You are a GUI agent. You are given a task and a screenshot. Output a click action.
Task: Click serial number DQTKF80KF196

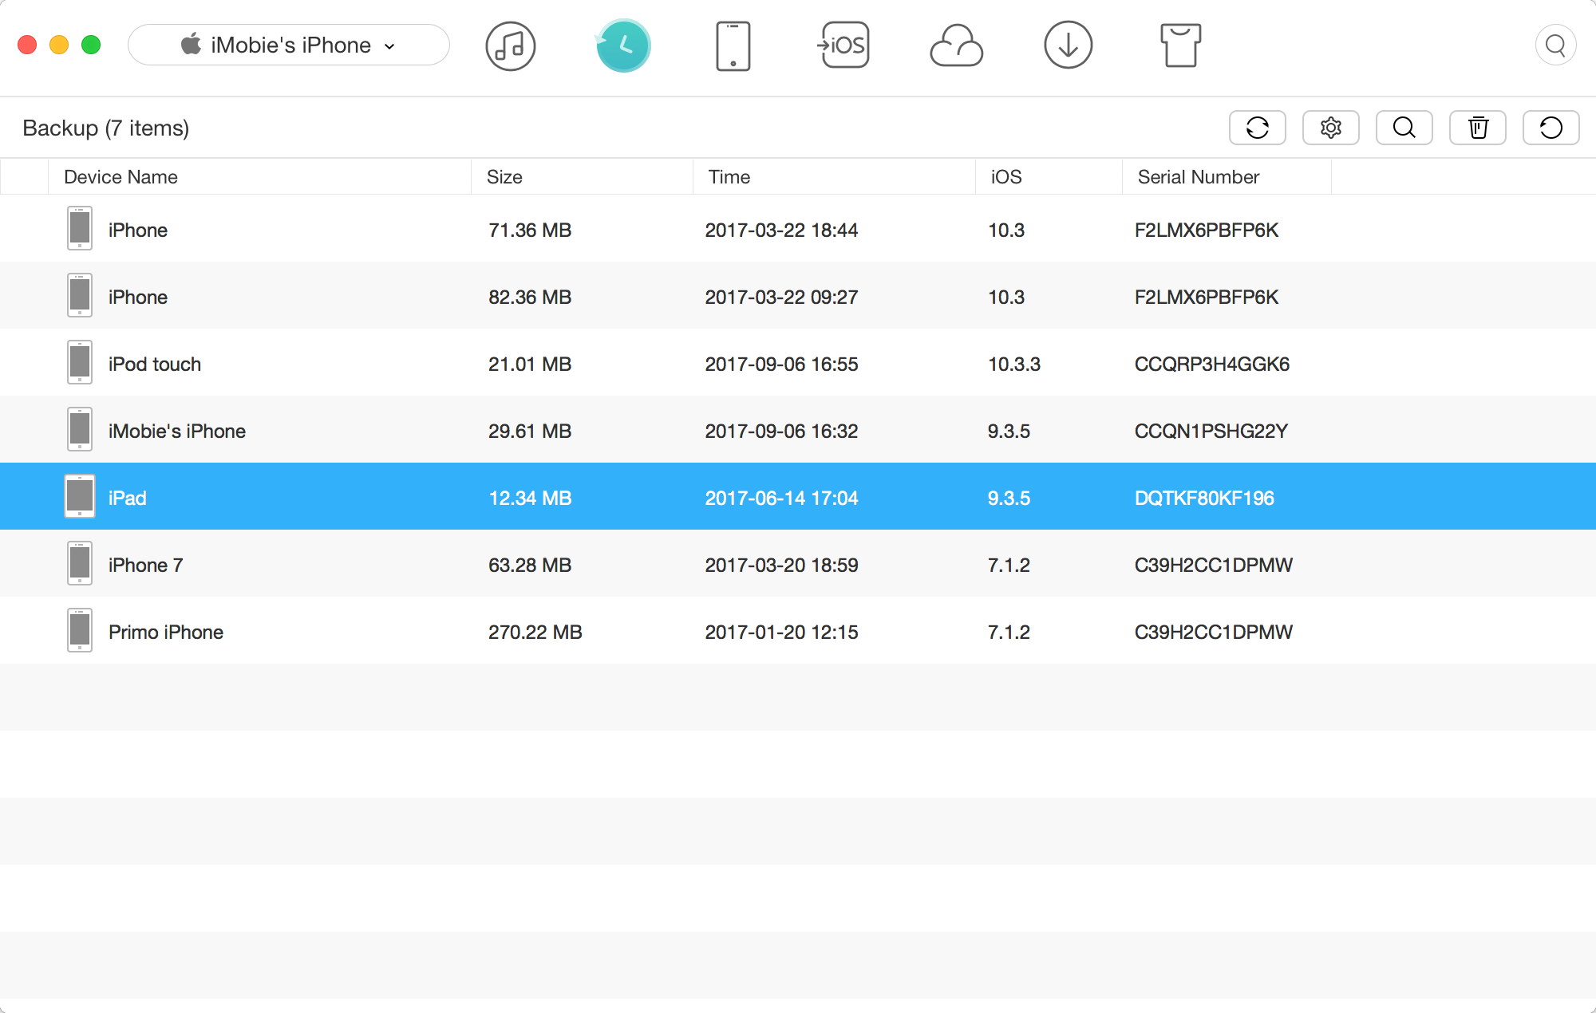tap(1204, 499)
